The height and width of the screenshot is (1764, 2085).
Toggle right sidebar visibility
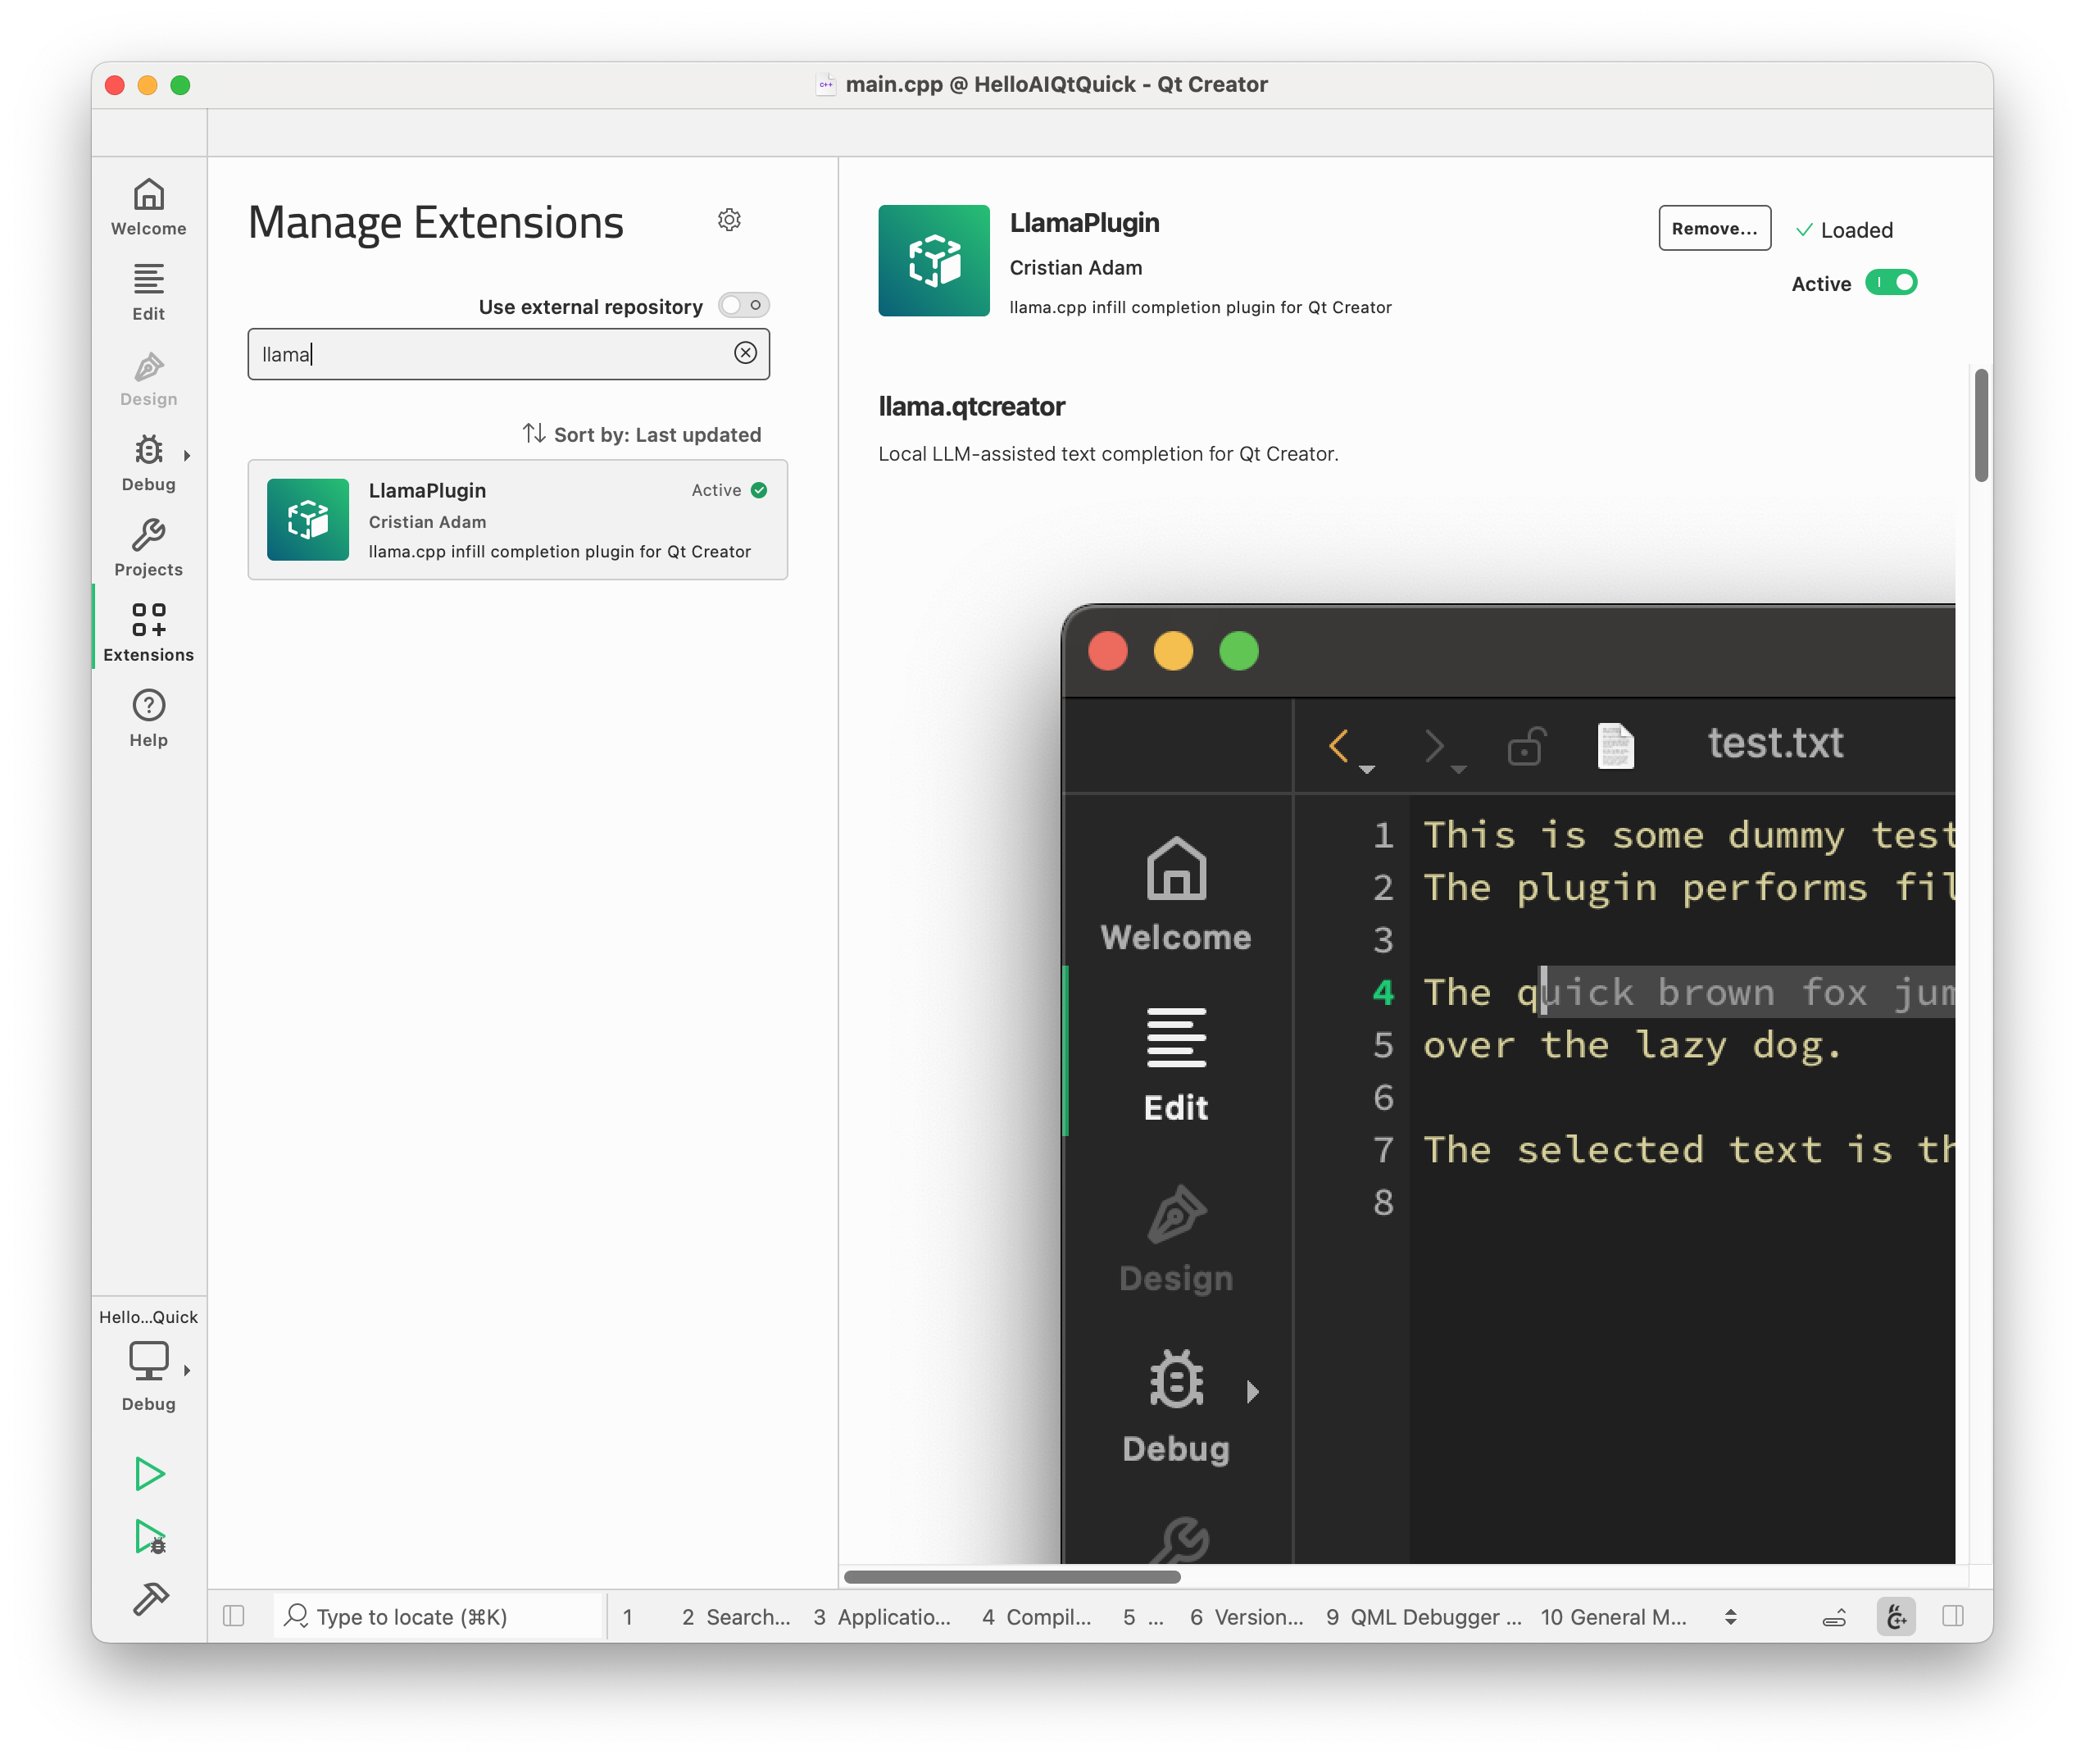click(1952, 1616)
